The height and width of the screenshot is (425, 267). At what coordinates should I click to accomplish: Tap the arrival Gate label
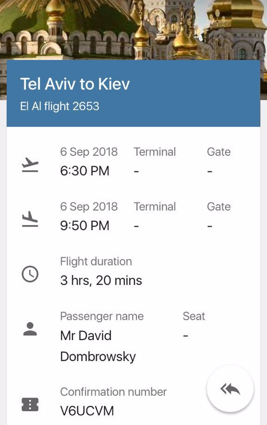click(219, 207)
